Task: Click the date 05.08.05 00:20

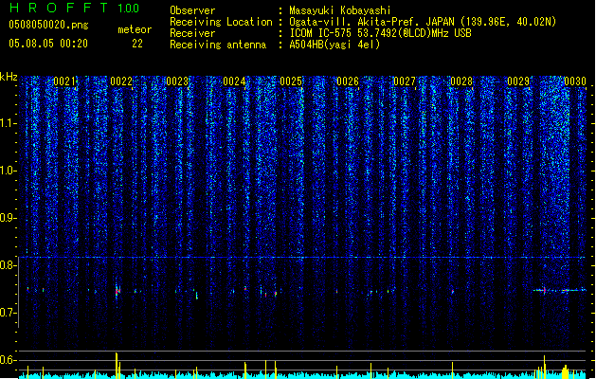Action: click(48, 44)
